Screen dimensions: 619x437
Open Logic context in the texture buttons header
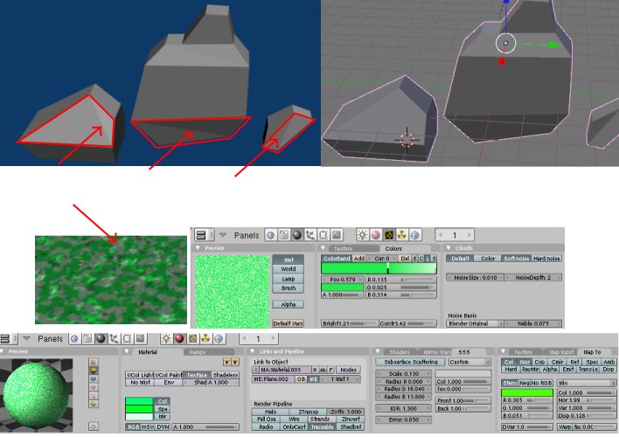pos(271,235)
